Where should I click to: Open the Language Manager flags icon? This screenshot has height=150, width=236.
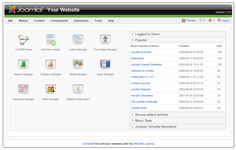[x=23, y=89]
